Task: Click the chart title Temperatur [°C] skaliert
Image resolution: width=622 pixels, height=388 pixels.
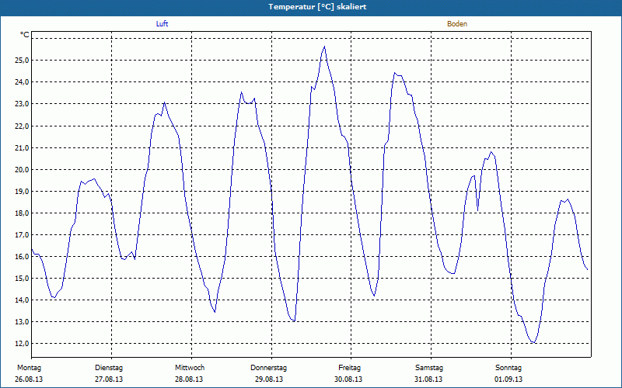Action: tap(317, 7)
